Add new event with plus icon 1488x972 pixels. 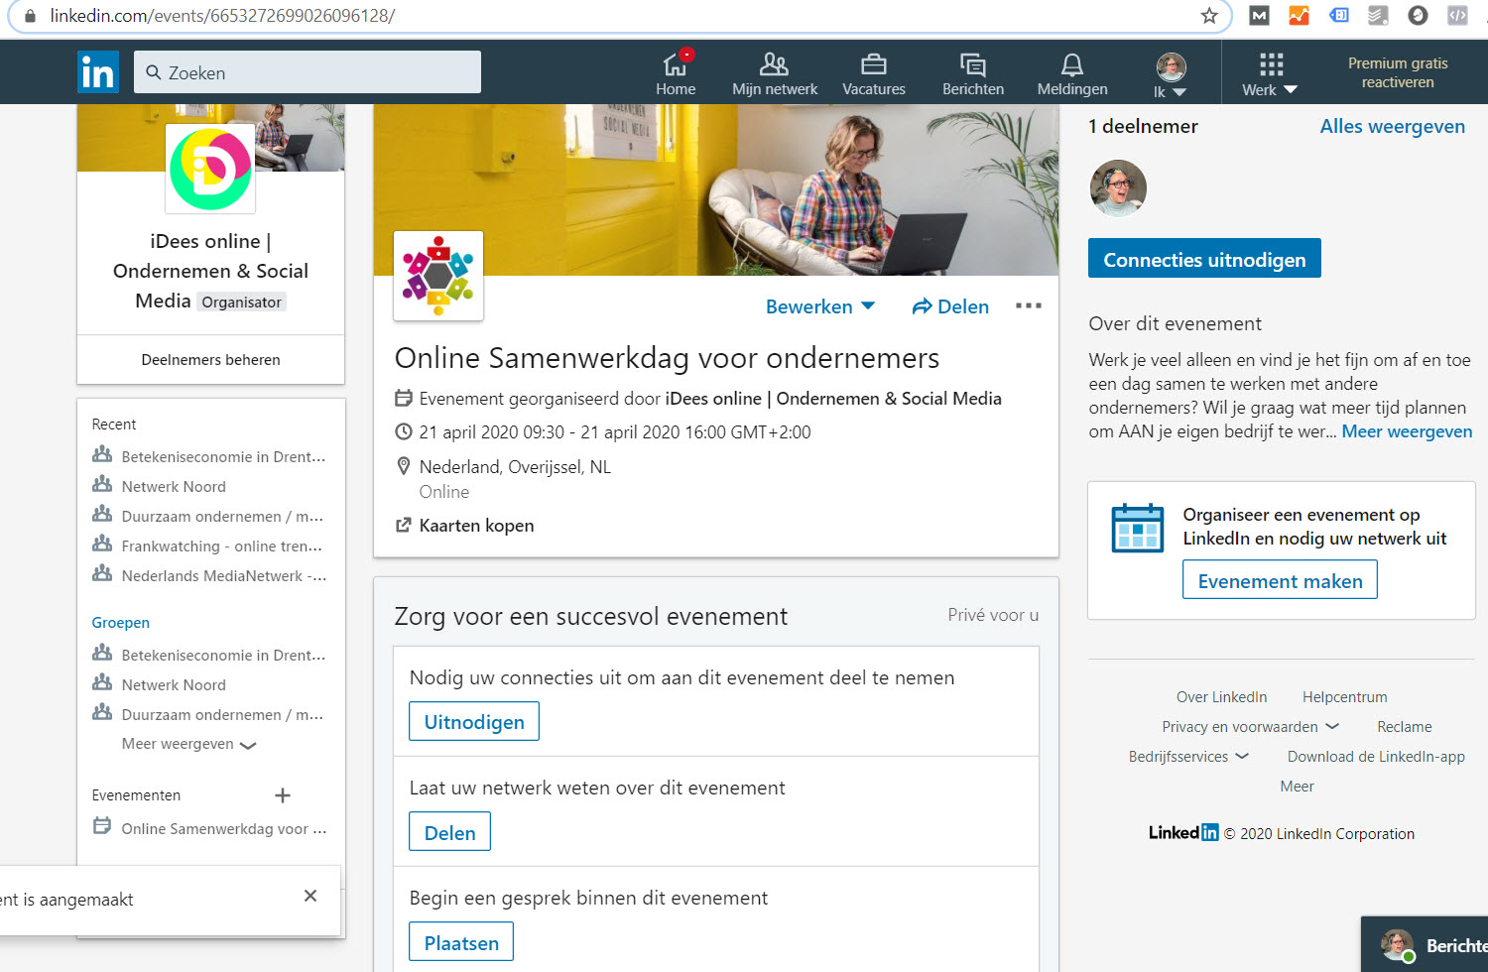click(283, 795)
